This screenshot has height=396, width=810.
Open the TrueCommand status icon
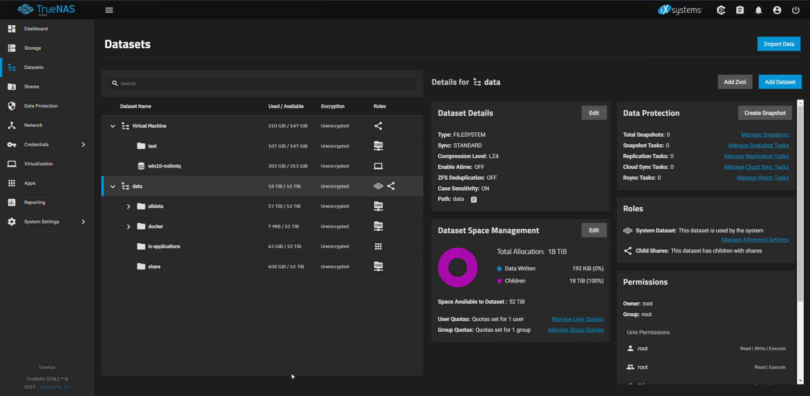pyautogui.click(x=721, y=10)
